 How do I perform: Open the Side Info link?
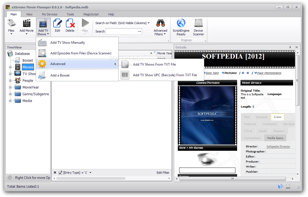(x=212, y=73)
